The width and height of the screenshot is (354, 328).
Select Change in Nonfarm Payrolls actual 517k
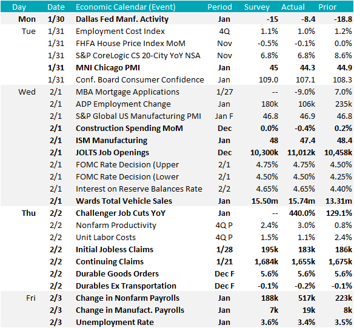(x=307, y=298)
